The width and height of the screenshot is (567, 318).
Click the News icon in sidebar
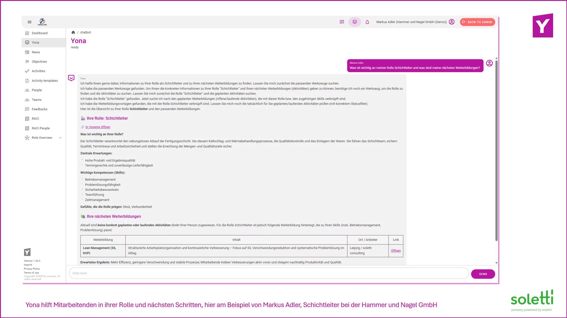tap(27, 52)
